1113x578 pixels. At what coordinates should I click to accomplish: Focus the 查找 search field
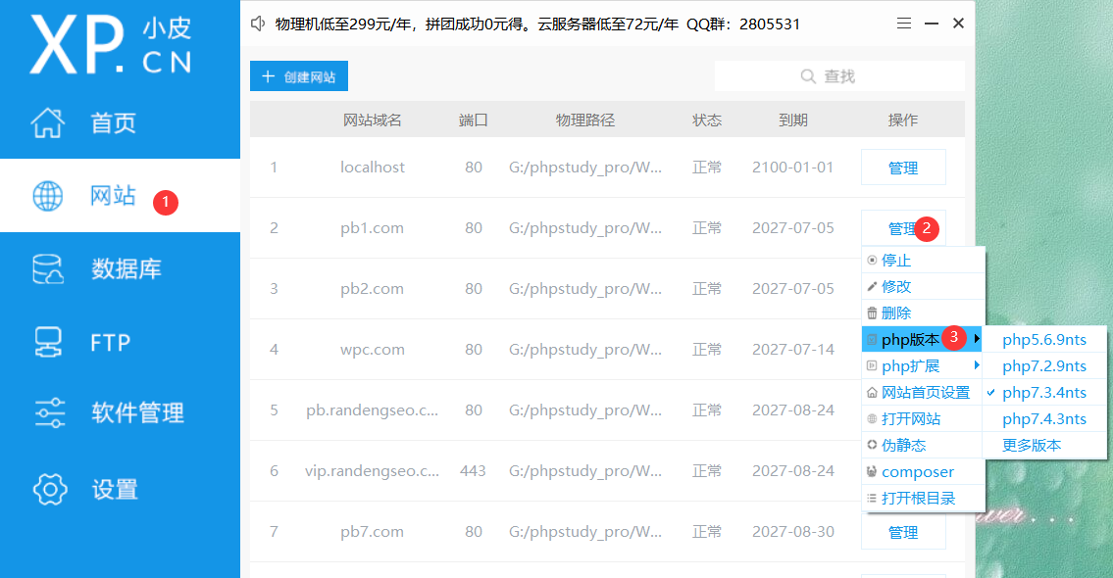(x=839, y=75)
